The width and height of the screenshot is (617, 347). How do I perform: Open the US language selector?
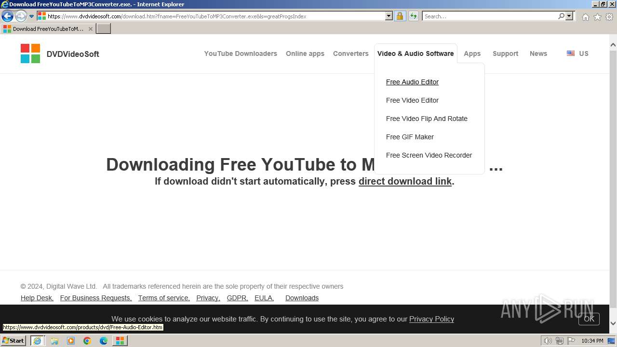(x=584, y=53)
